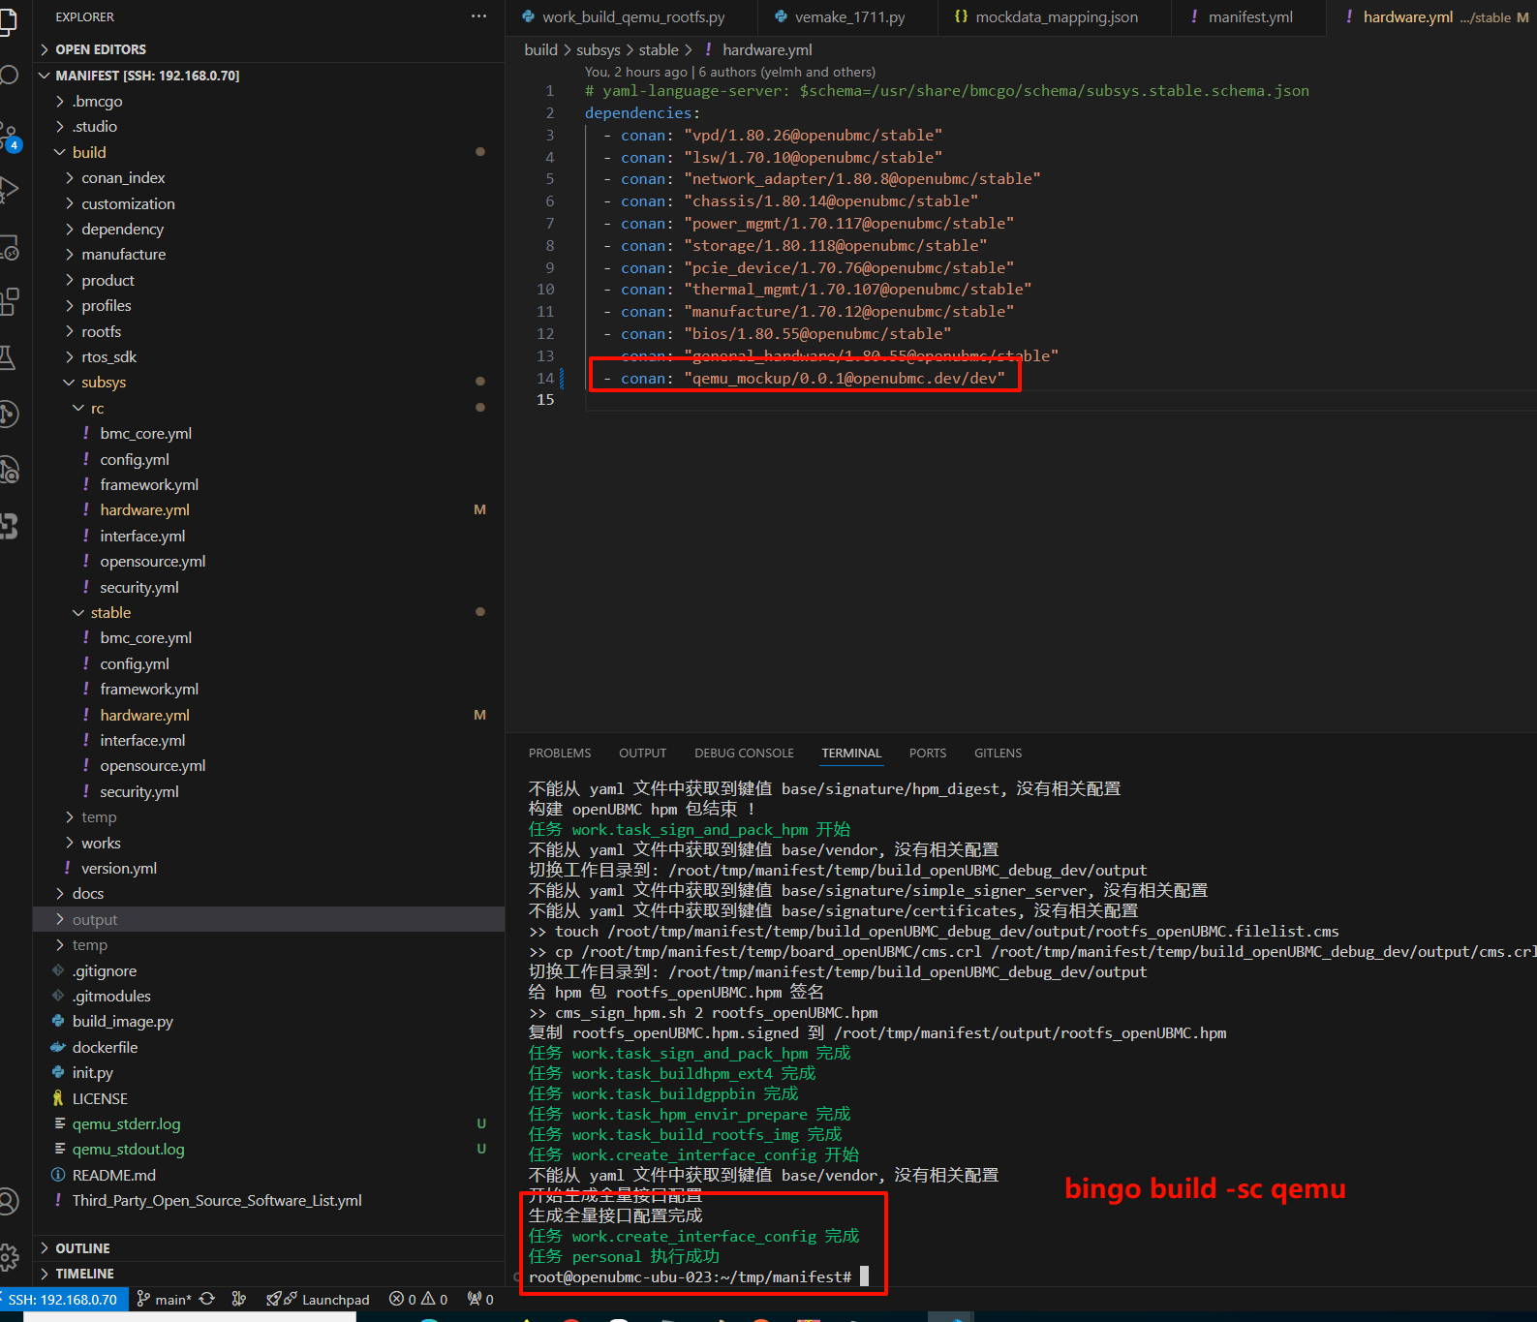
Task: Expand the TIMELINE section
Action: (x=84, y=1274)
